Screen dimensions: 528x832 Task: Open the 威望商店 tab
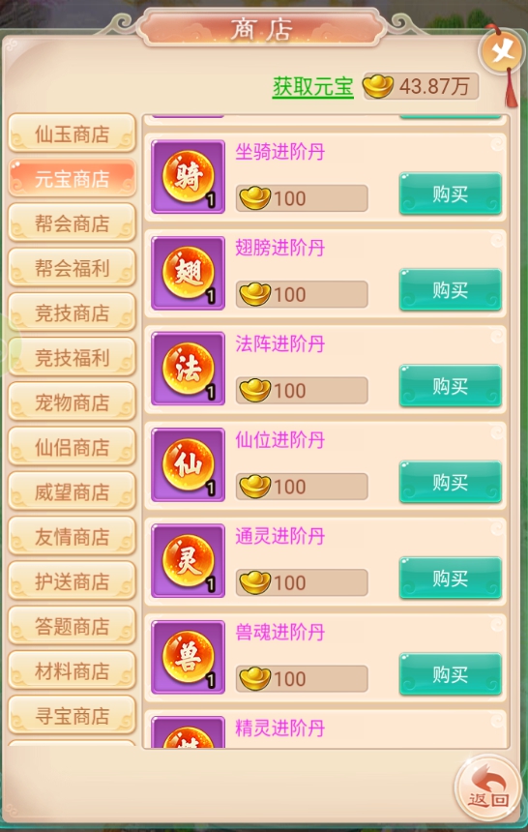[x=73, y=492]
